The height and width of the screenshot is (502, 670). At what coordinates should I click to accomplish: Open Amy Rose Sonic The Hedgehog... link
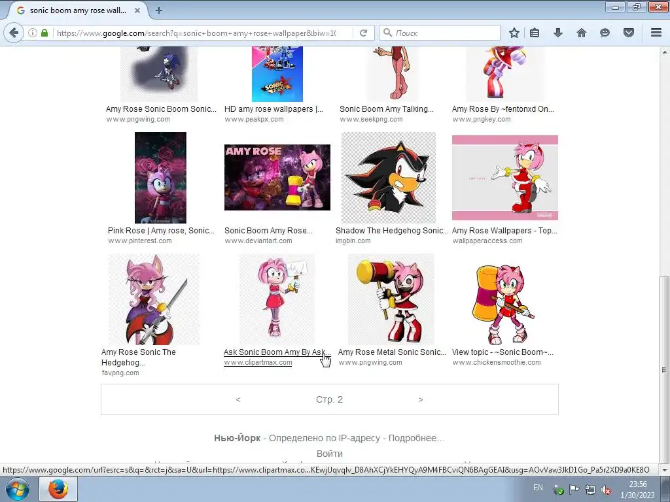click(139, 358)
